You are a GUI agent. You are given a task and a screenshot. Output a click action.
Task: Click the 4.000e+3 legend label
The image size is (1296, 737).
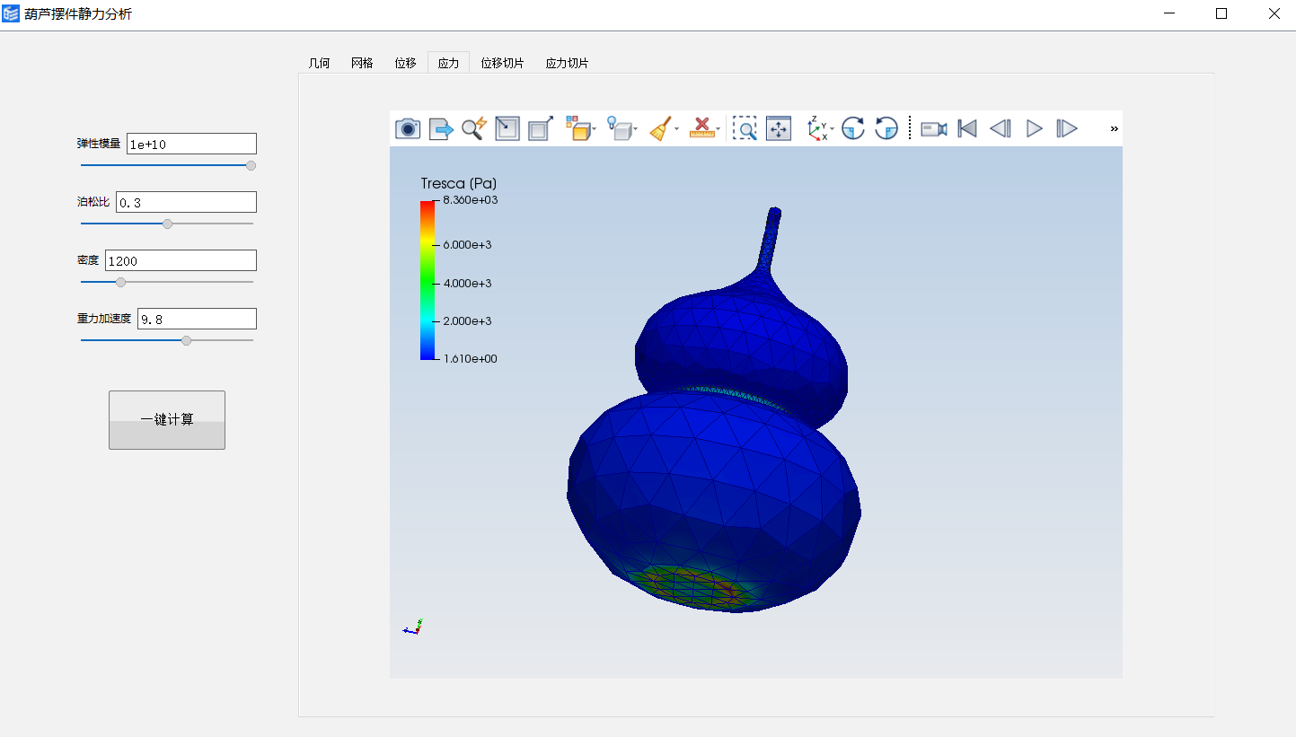[467, 283]
